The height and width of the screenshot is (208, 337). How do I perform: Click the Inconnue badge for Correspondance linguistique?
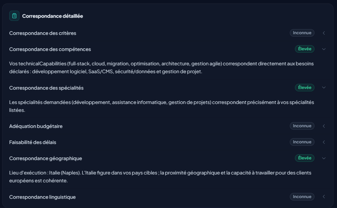(302, 197)
